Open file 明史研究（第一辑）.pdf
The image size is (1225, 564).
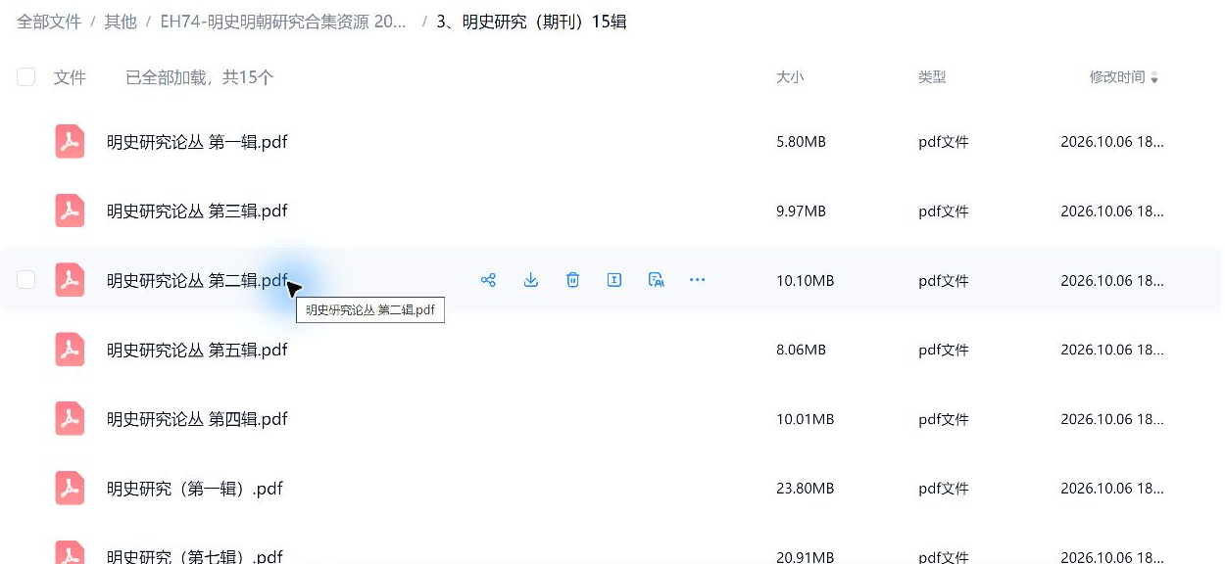[195, 488]
